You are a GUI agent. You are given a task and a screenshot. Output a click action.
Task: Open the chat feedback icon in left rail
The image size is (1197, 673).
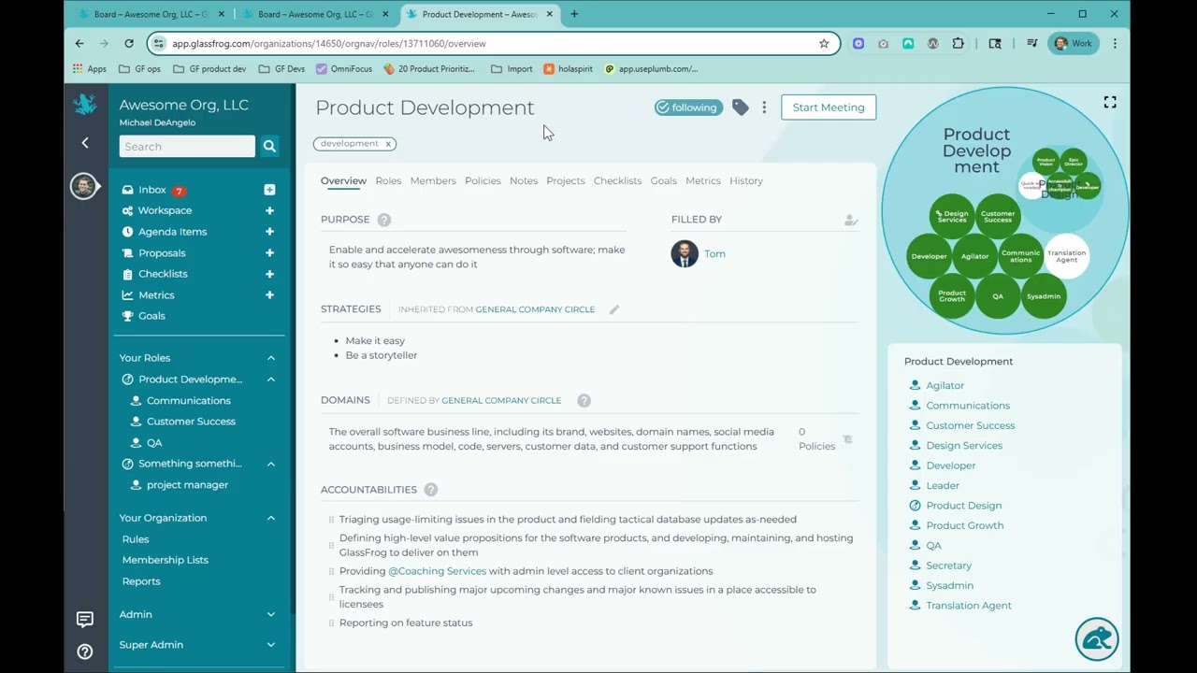pos(85,620)
